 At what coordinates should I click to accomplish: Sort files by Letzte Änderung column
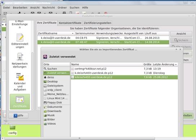point(165,64)
